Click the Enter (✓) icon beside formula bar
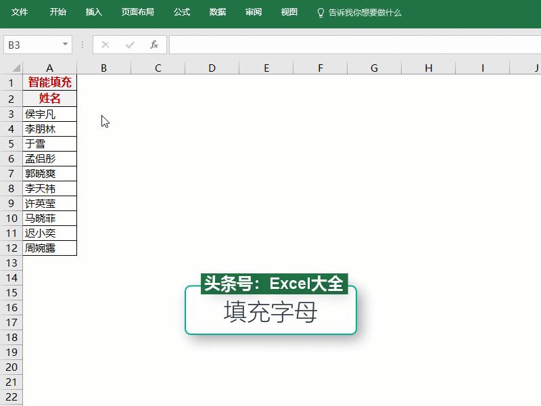This screenshot has width=541, height=406. tap(128, 45)
